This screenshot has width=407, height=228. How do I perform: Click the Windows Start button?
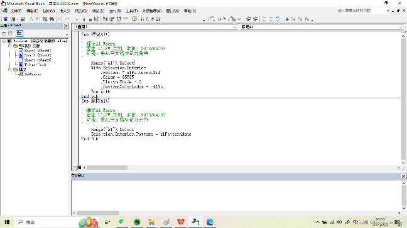point(8,222)
